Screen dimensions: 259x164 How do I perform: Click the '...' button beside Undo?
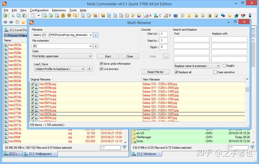(x=166, y=56)
